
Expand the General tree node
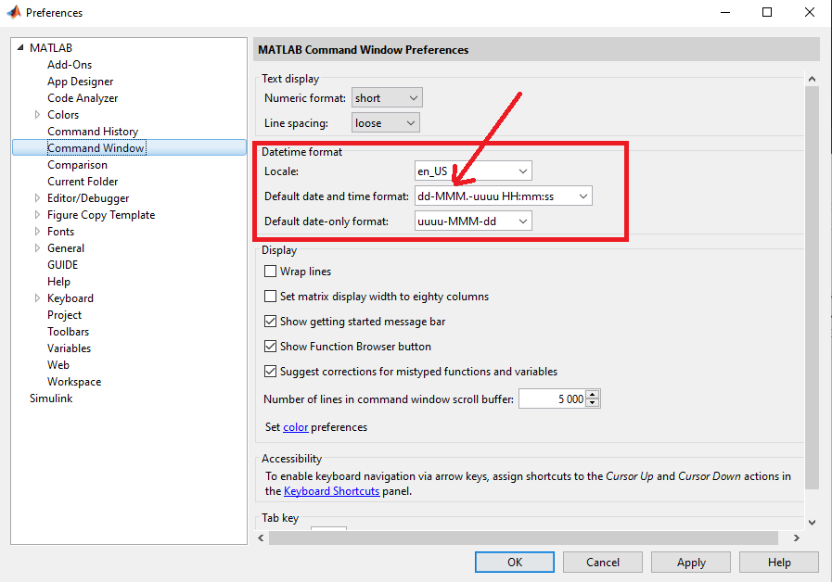(37, 247)
